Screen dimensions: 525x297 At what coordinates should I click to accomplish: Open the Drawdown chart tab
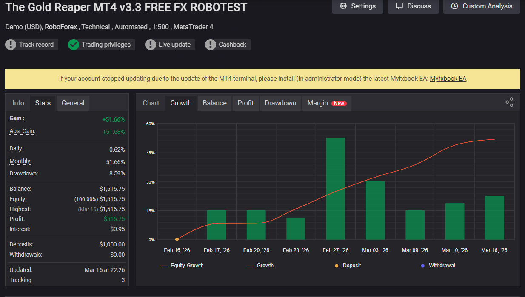(x=280, y=103)
